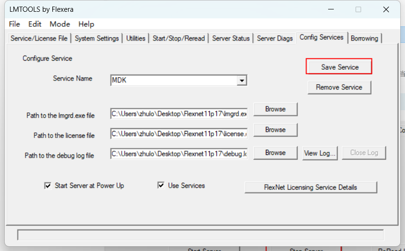Click the Remove Service button

pos(339,87)
